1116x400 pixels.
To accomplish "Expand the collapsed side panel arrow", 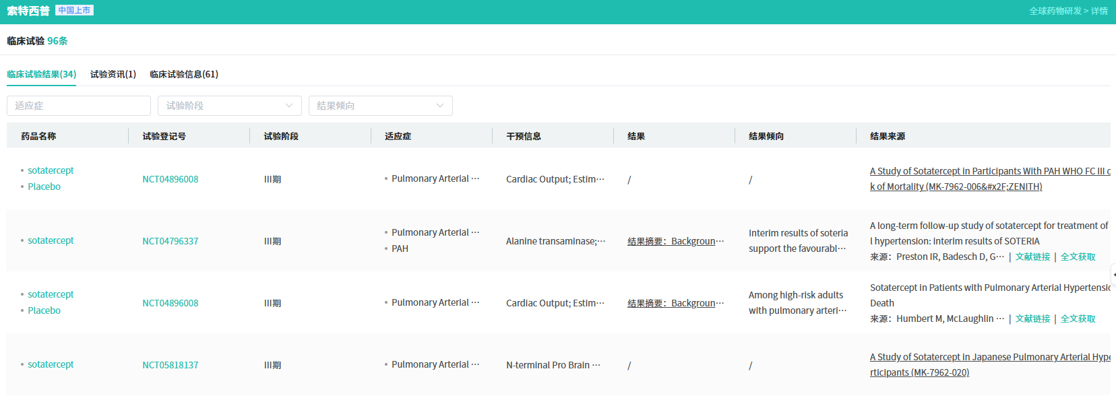I will click(1113, 275).
